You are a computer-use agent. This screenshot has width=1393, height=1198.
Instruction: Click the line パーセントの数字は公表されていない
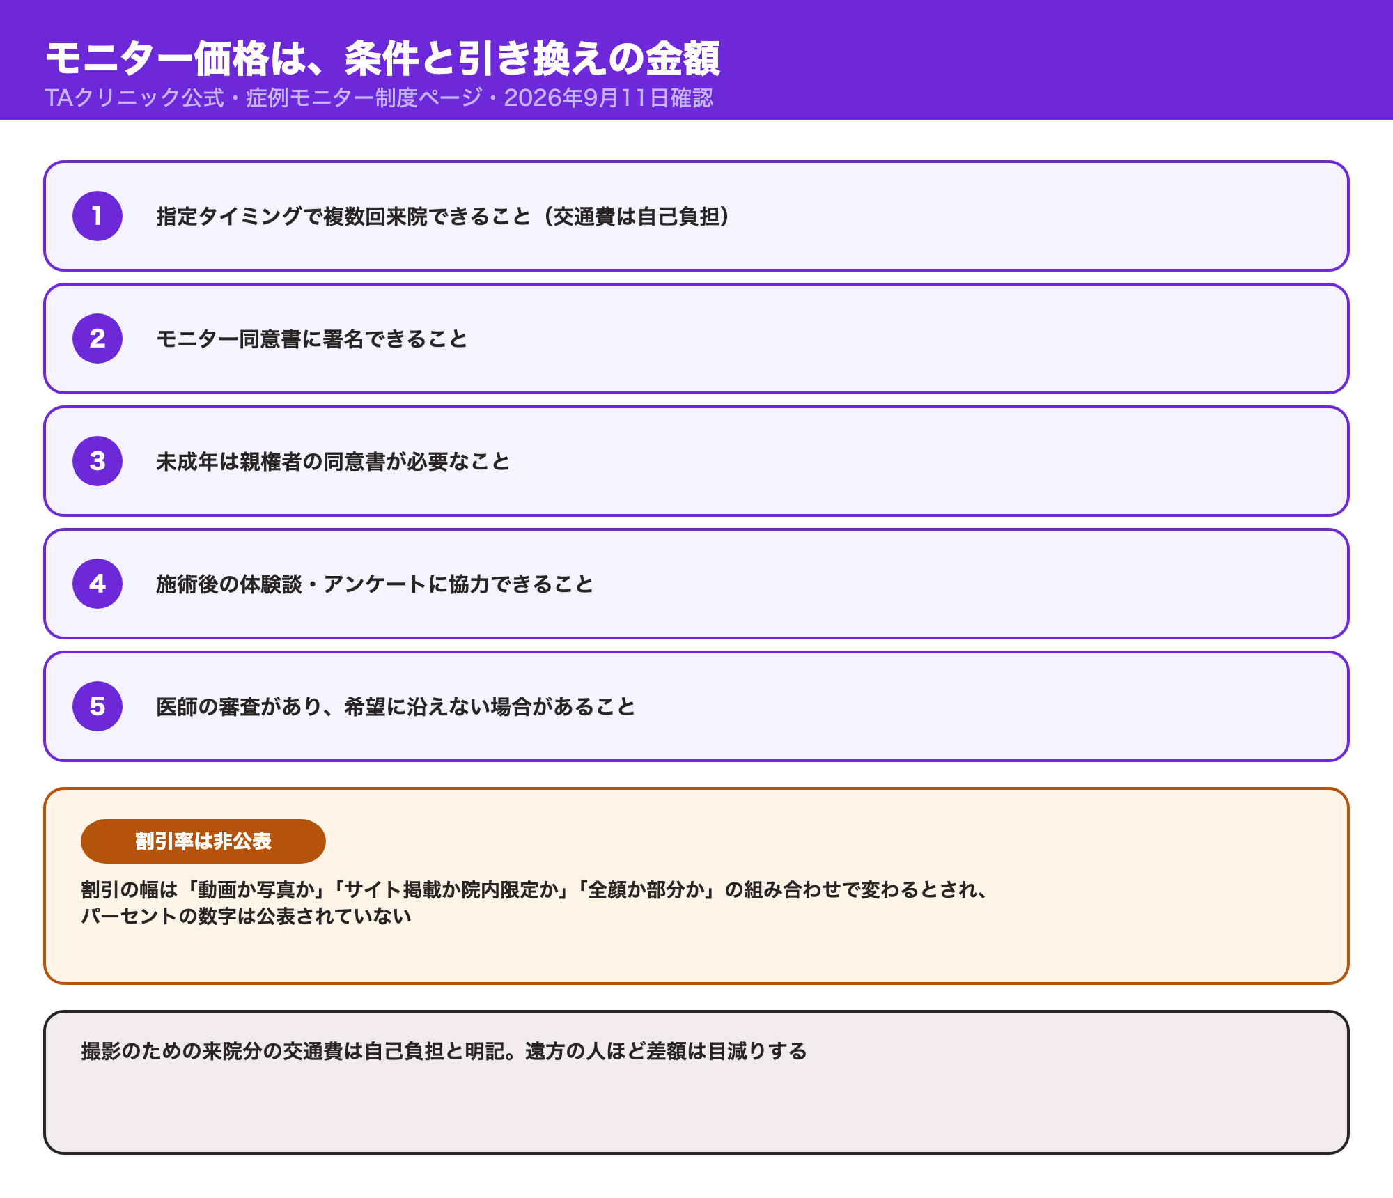[247, 916]
